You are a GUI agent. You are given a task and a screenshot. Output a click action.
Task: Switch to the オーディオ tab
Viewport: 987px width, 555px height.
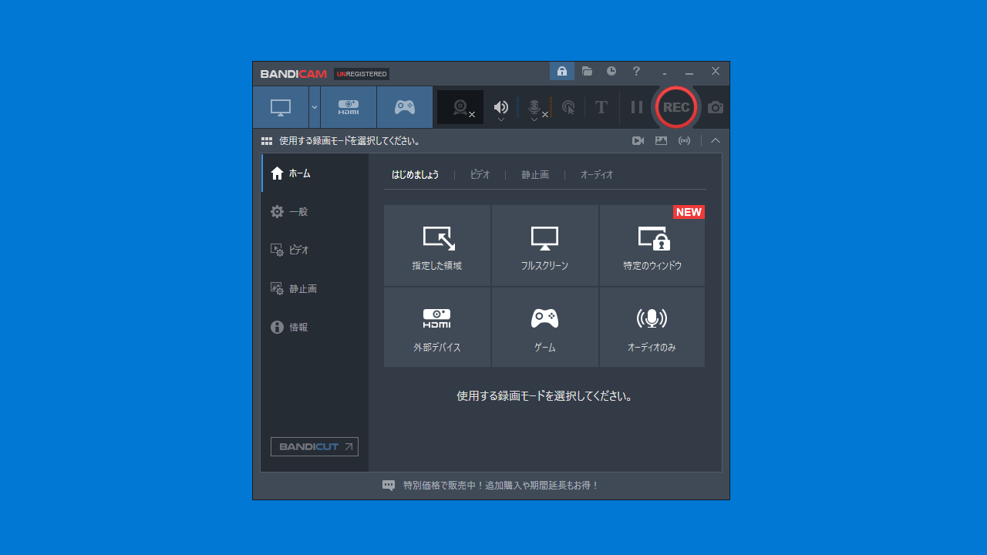click(597, 175)
